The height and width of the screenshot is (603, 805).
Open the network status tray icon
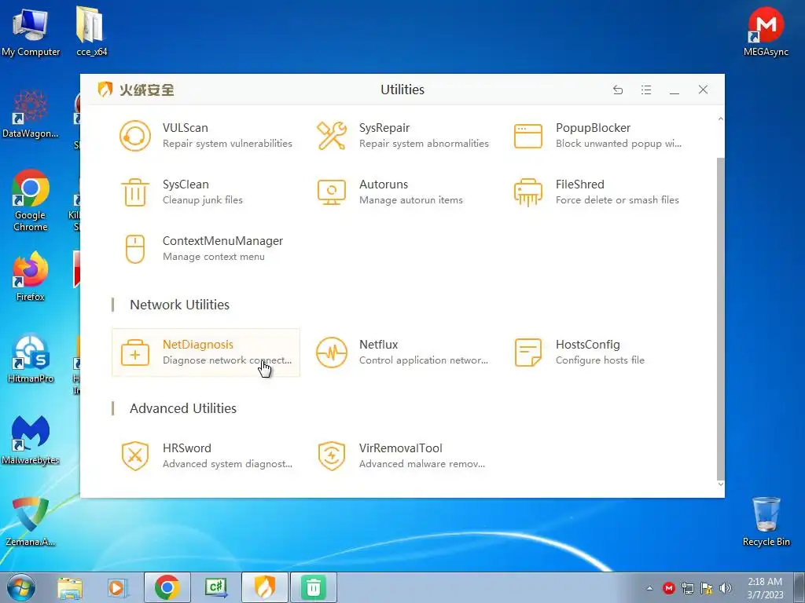click(687, 588)
